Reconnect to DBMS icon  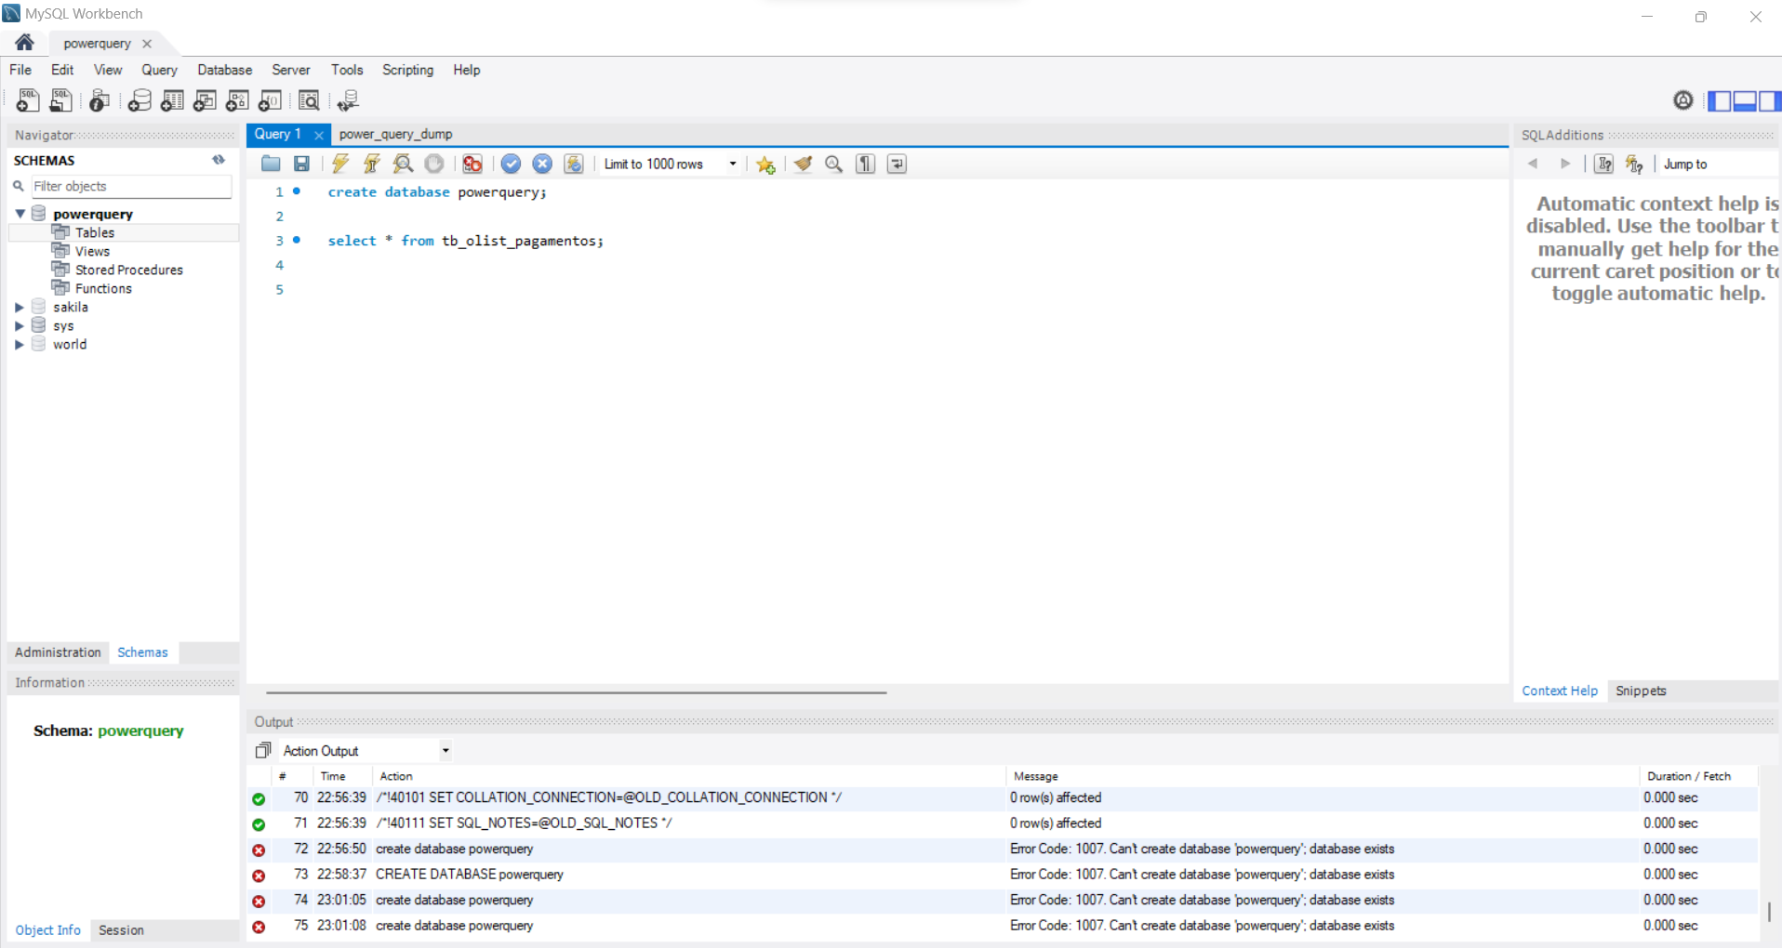tap(348, 100)
